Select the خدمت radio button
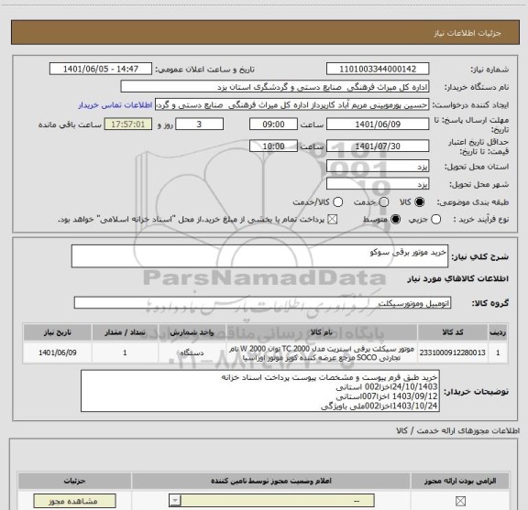 point(384,202)
